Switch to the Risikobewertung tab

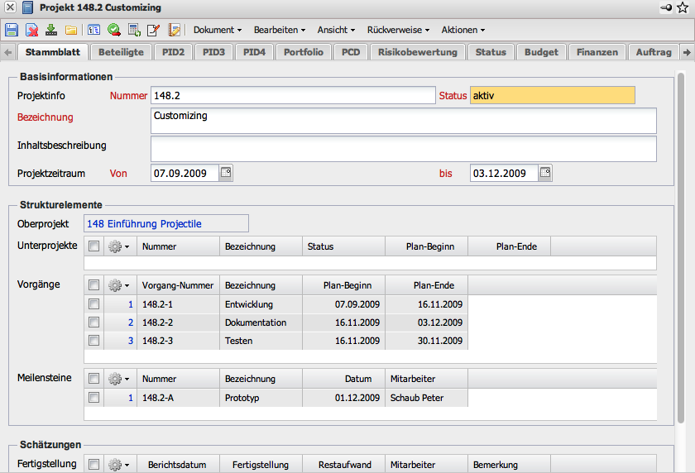pos(417,52)
